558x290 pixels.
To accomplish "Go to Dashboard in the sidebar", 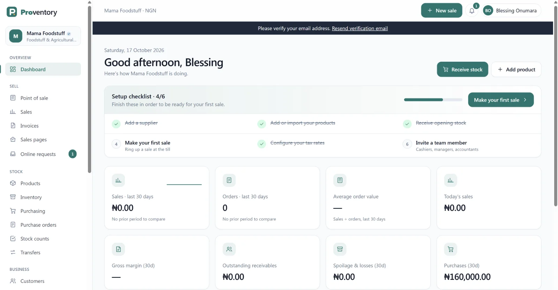I will (x=43, y=69).
